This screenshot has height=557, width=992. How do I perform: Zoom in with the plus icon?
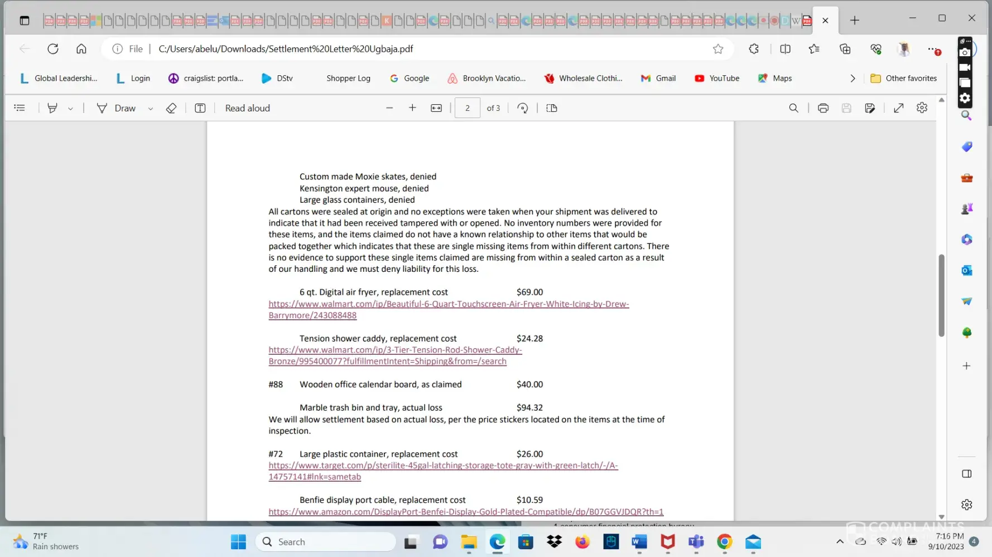pyautogui.click(x=412, y=108)
